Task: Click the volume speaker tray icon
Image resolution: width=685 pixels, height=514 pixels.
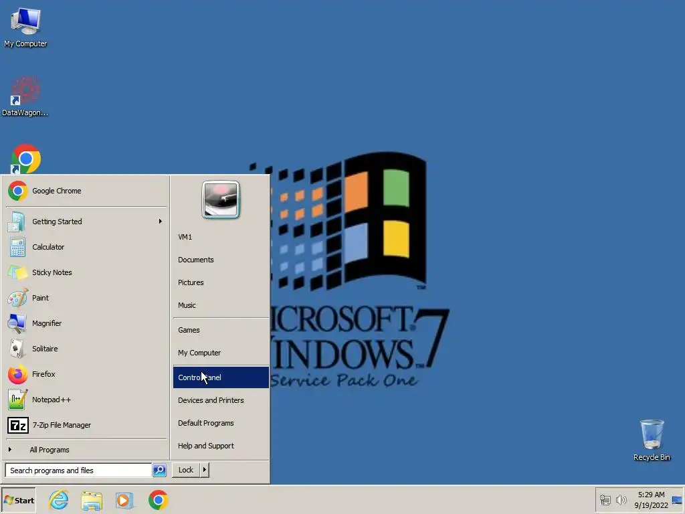Action: [x=621, y=499]
